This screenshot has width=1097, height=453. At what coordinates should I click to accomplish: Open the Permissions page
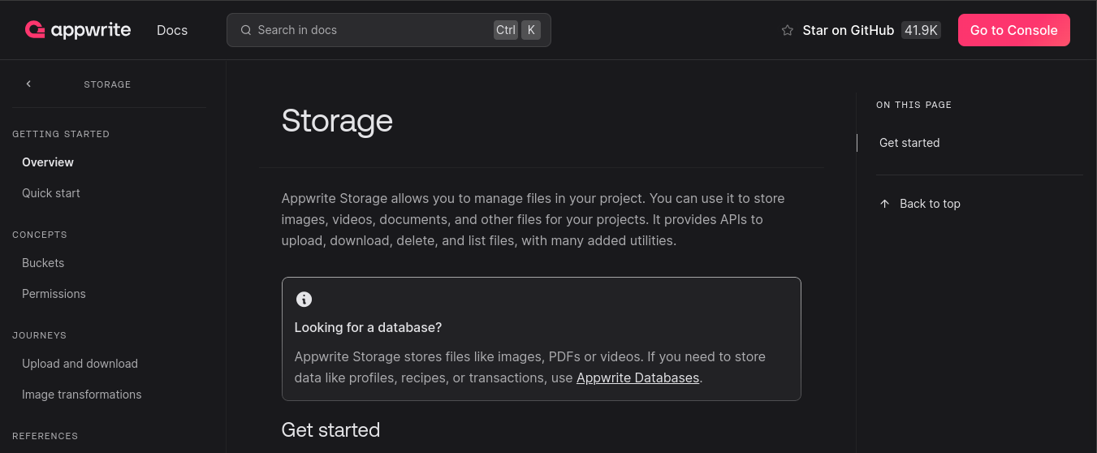point(54,294)
